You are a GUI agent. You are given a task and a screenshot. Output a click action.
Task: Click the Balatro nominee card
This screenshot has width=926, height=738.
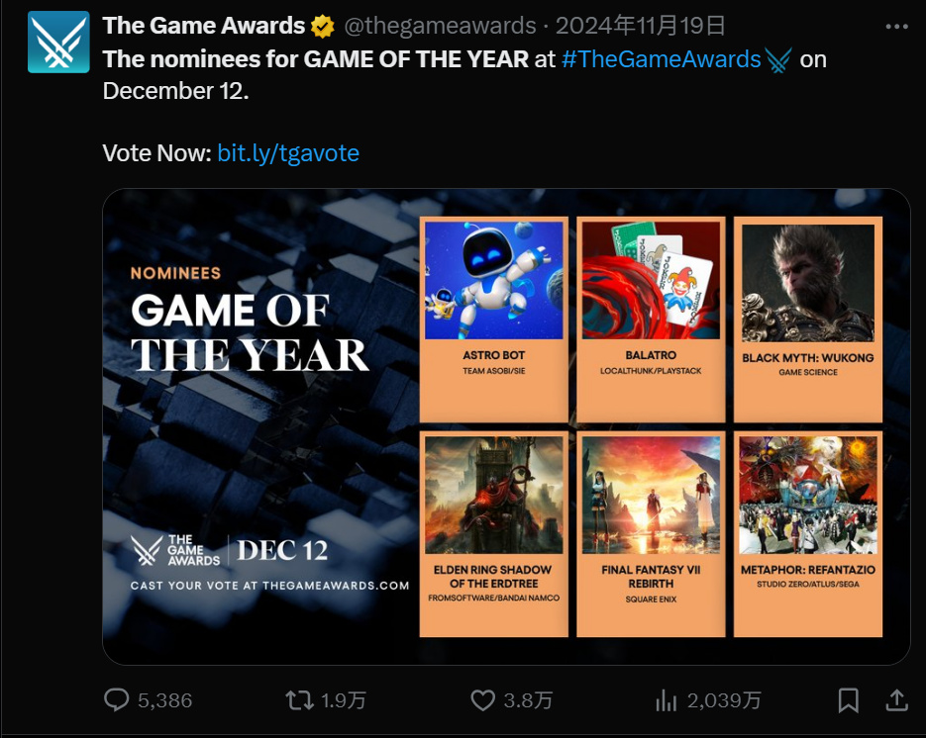point(651,320)
